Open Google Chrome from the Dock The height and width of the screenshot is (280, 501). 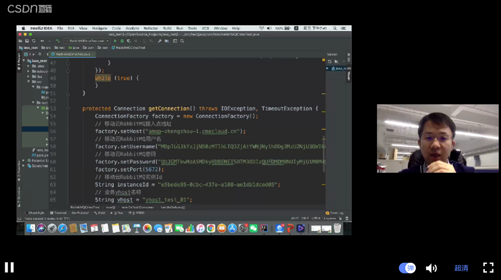[x=211, y=229]
